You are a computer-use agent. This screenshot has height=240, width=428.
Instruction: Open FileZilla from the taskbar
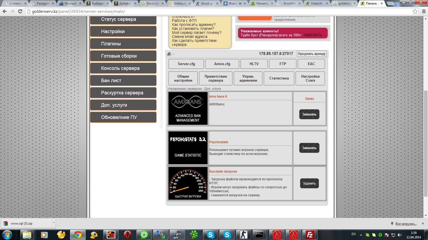310,235
